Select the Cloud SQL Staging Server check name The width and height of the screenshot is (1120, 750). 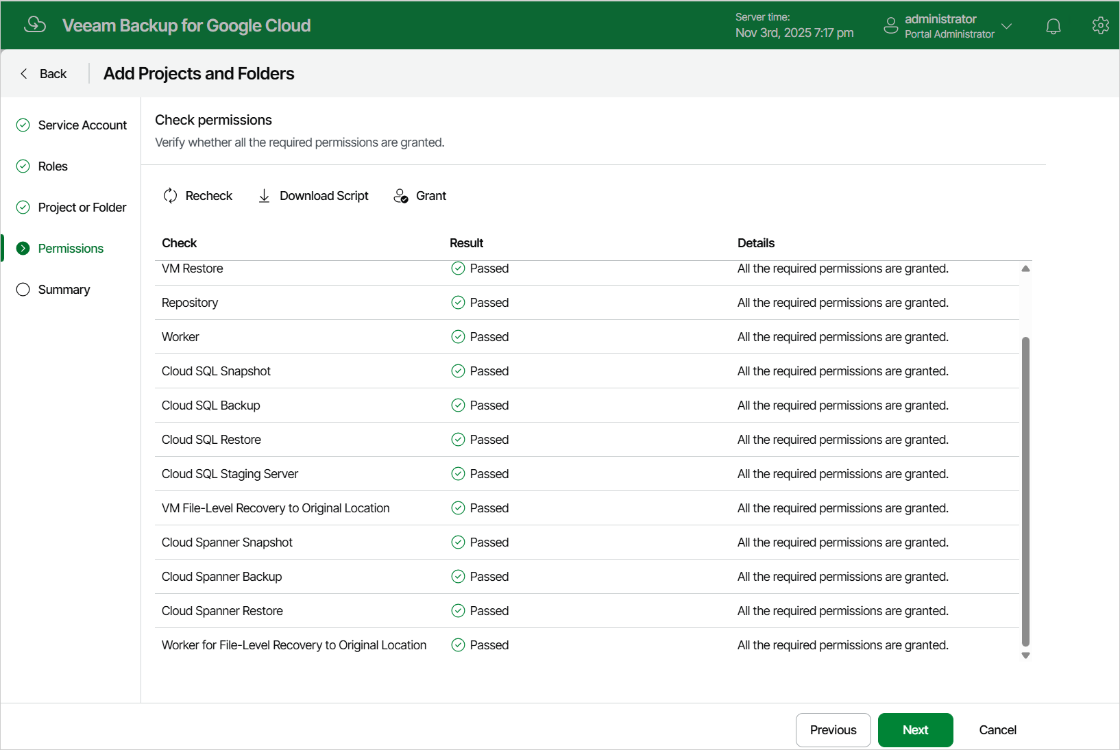pos(230,474)
